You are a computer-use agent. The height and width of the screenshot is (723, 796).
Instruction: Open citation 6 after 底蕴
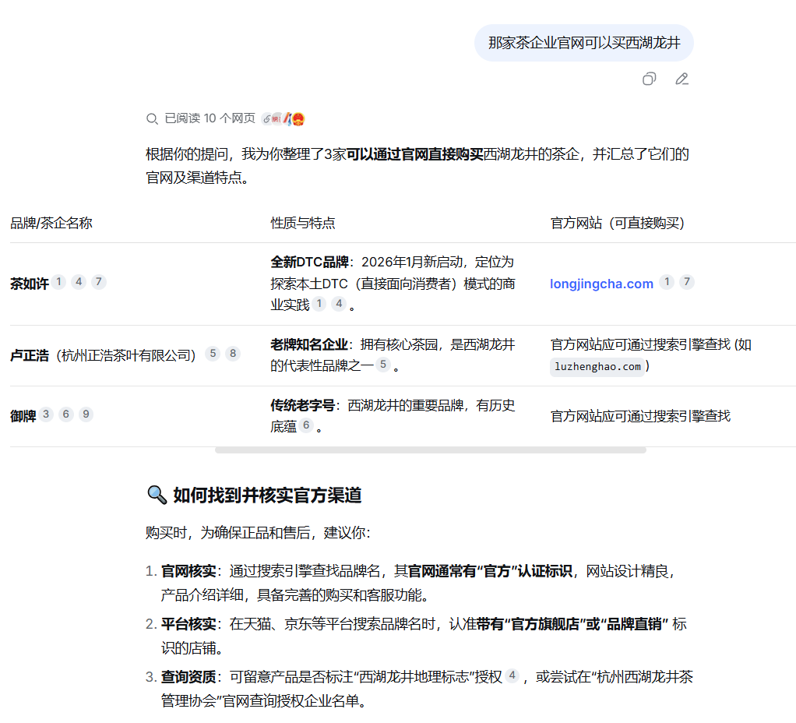tap(306, 425)
